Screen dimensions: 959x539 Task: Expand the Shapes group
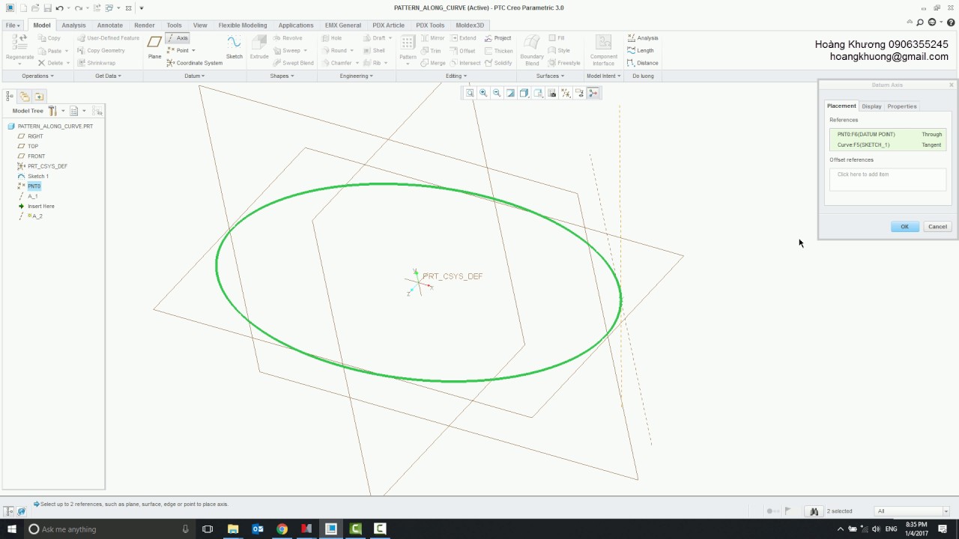(x=282, y=76)
